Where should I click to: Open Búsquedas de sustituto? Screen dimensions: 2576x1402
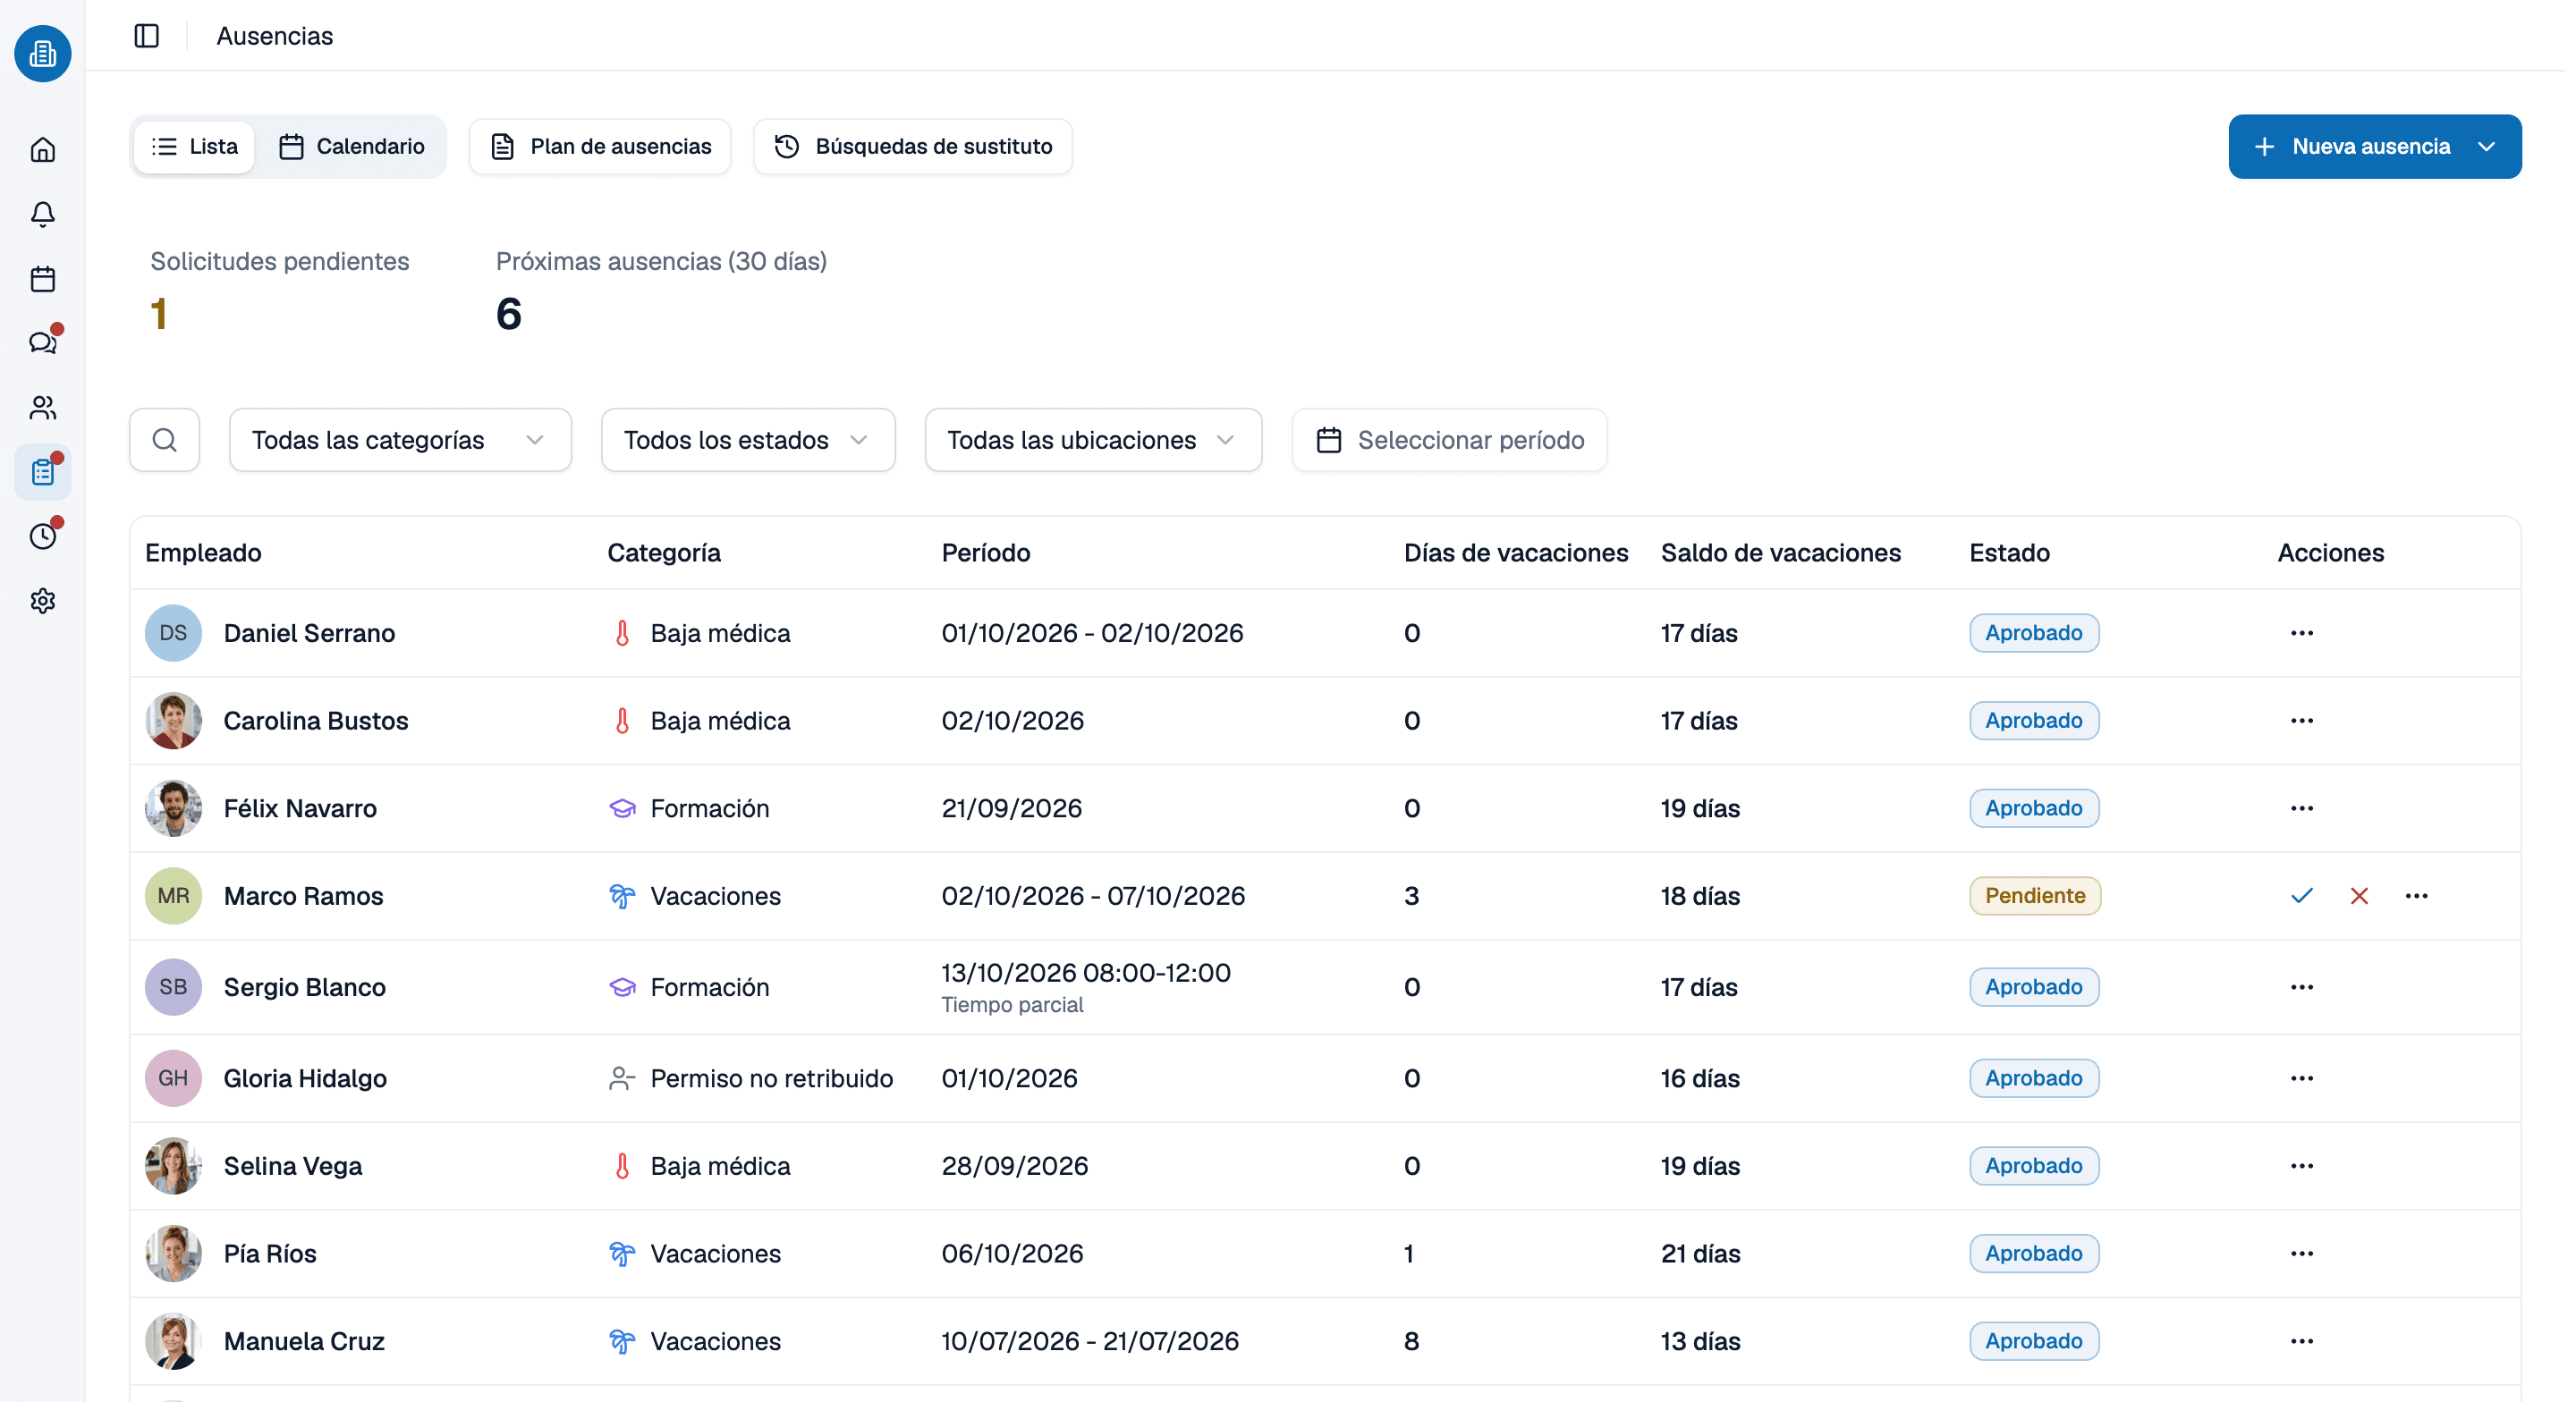pos(913,147)
